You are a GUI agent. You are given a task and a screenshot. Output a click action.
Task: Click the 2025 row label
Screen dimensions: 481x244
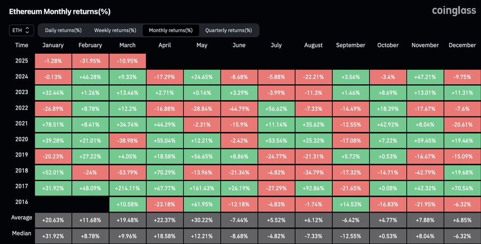click(x=22, y=61)
